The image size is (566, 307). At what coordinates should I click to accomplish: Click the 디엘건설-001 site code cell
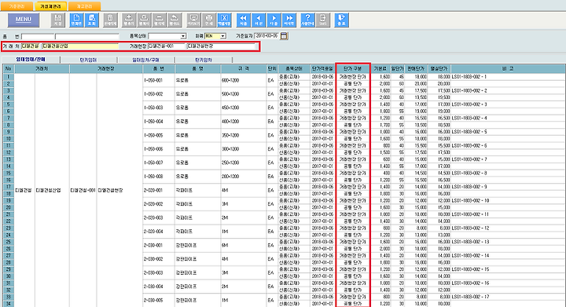pyautogui.click(x=83, y=190)
